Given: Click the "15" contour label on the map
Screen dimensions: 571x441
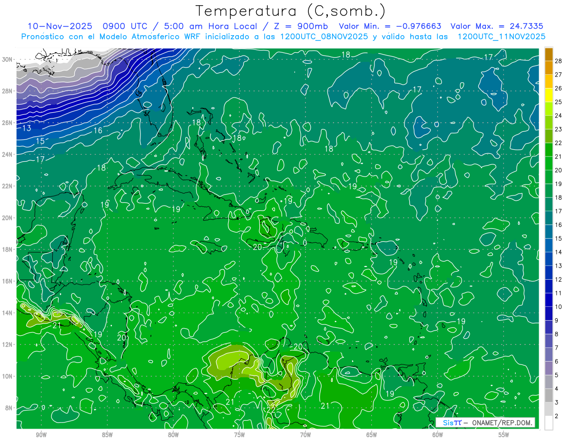Looking at the screenshot, I should (x=40, y=141).
